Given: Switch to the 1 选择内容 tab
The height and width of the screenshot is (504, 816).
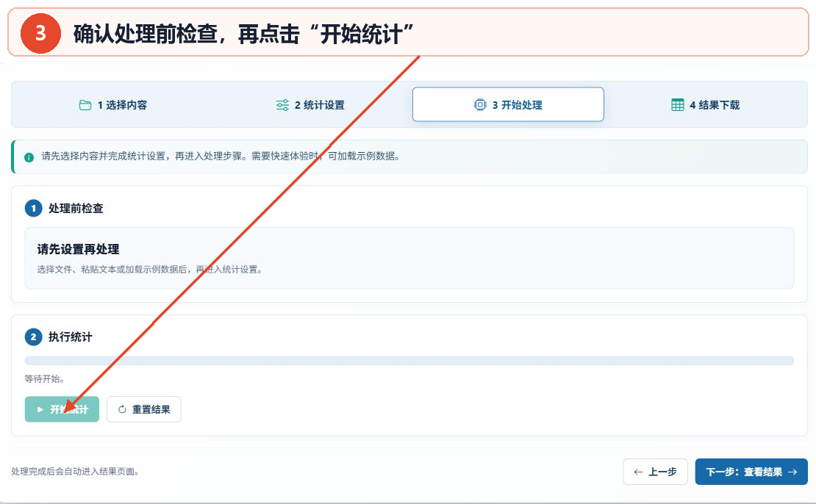Looking at the screenshot, I should pos(113,105).
